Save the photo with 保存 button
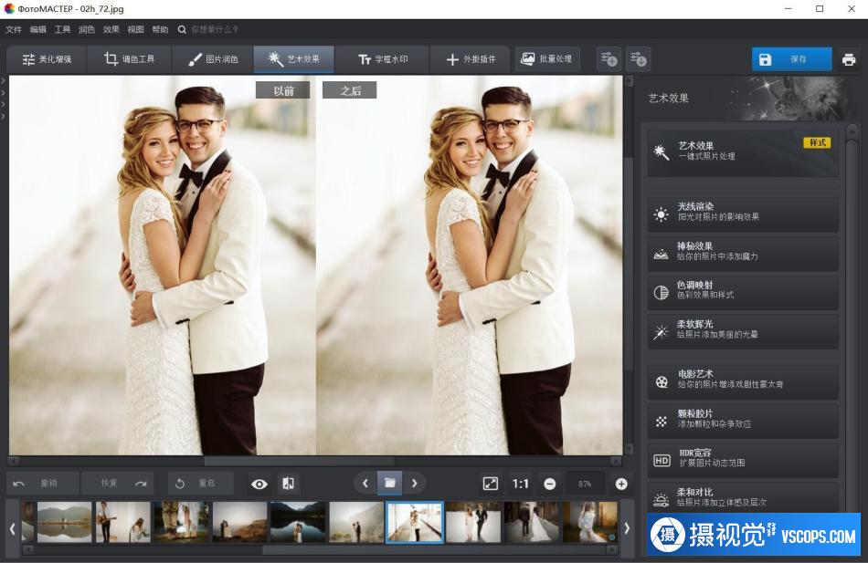 (x=791, y=59)
